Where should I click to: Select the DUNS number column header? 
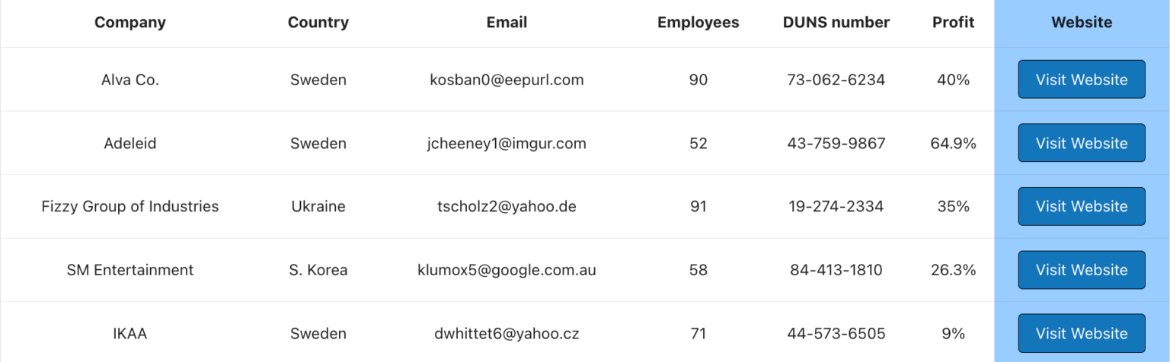(836, 23)
